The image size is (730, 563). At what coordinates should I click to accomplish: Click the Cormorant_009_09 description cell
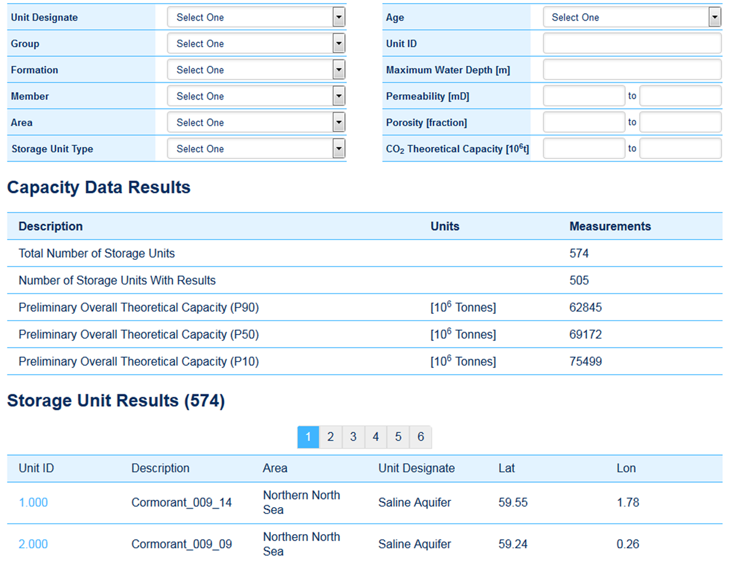[181, 544]
